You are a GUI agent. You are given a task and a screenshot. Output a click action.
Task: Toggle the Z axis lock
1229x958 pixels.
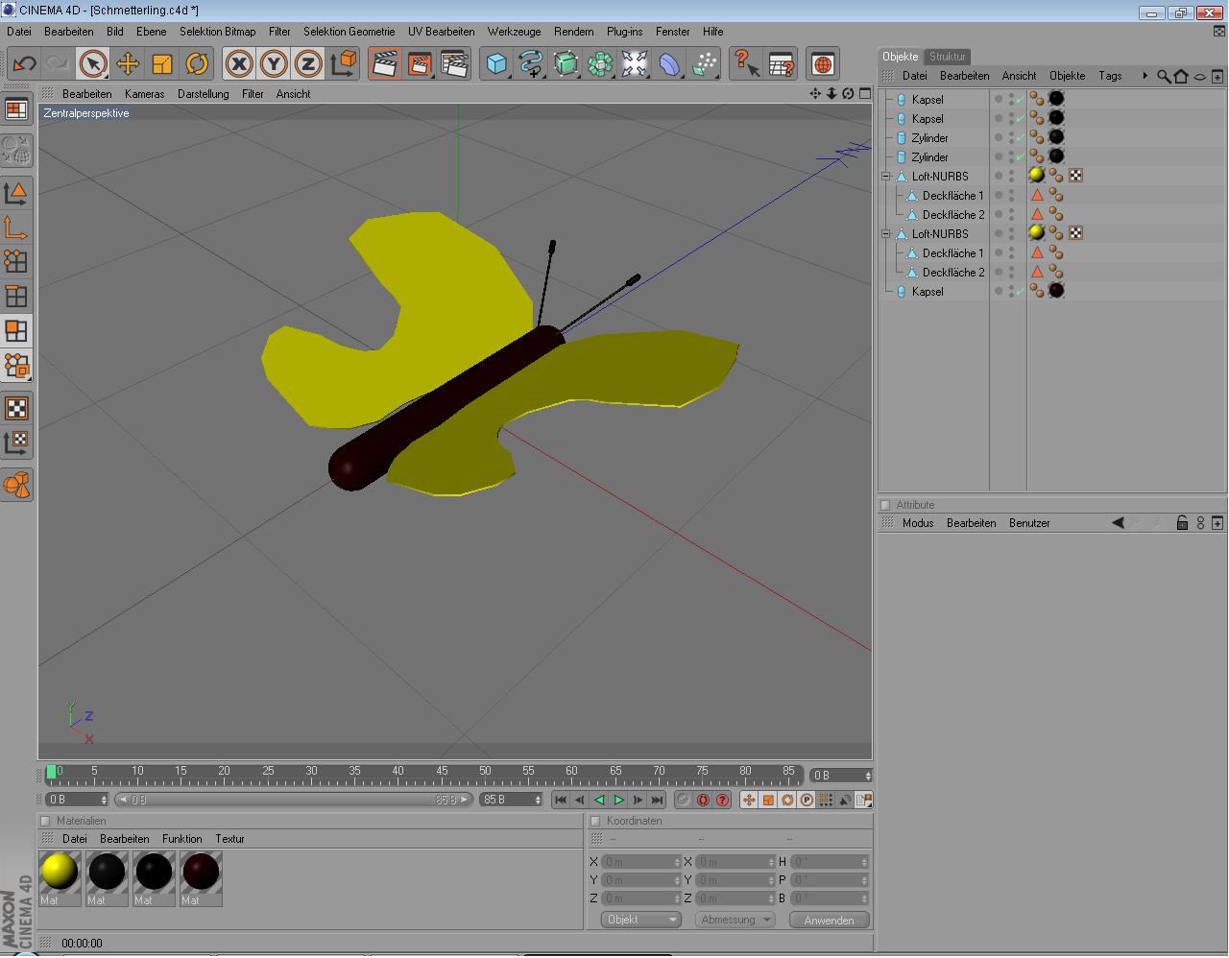pyautogui.click(x=308, y=64)
